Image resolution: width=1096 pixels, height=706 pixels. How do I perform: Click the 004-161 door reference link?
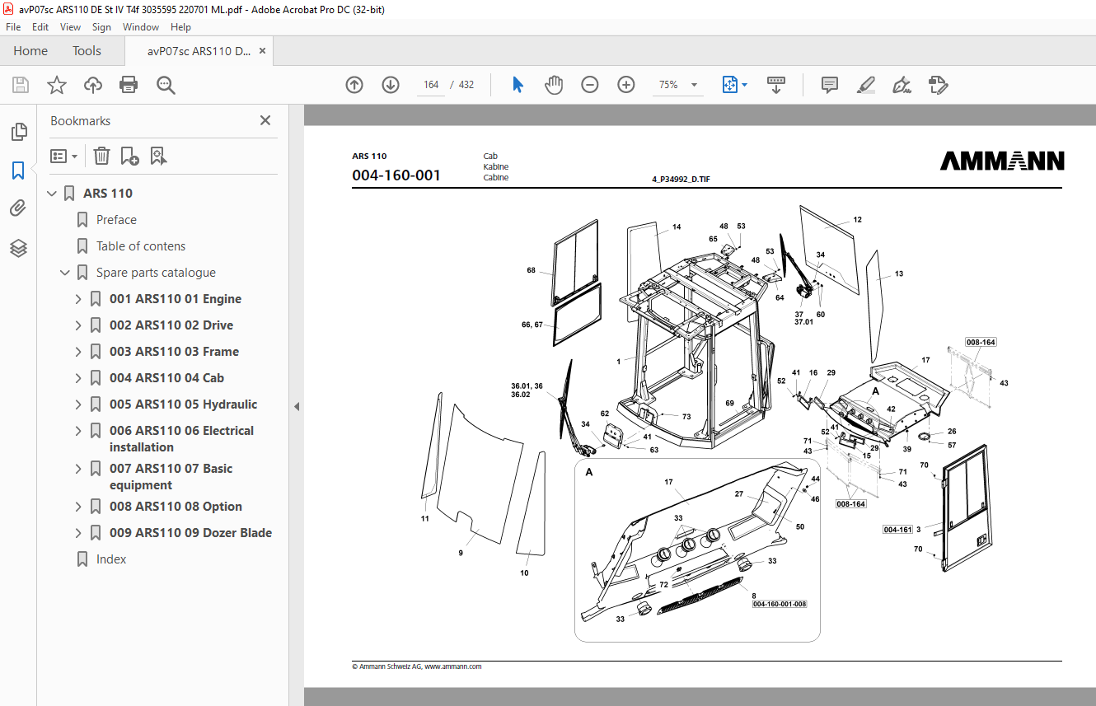tap(897, 530)
